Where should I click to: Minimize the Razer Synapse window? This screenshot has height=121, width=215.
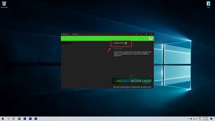point(141,34)
